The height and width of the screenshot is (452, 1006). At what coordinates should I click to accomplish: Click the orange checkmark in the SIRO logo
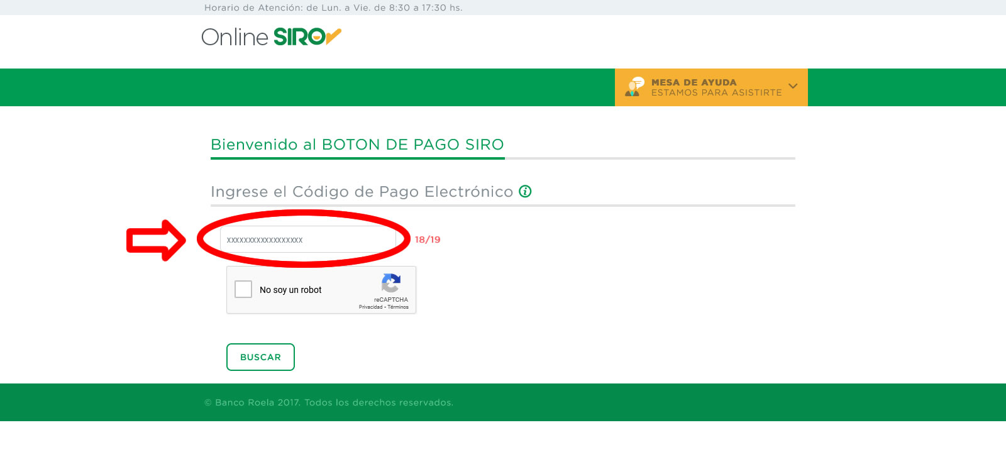tap(333, 36)
